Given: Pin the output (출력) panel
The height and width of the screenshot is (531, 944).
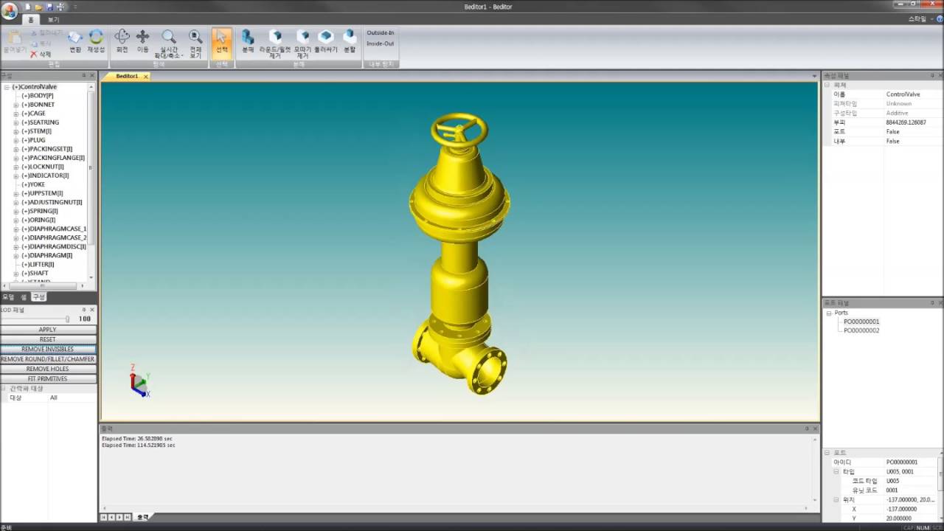Looking at the screenshot, I should [807, 428].
